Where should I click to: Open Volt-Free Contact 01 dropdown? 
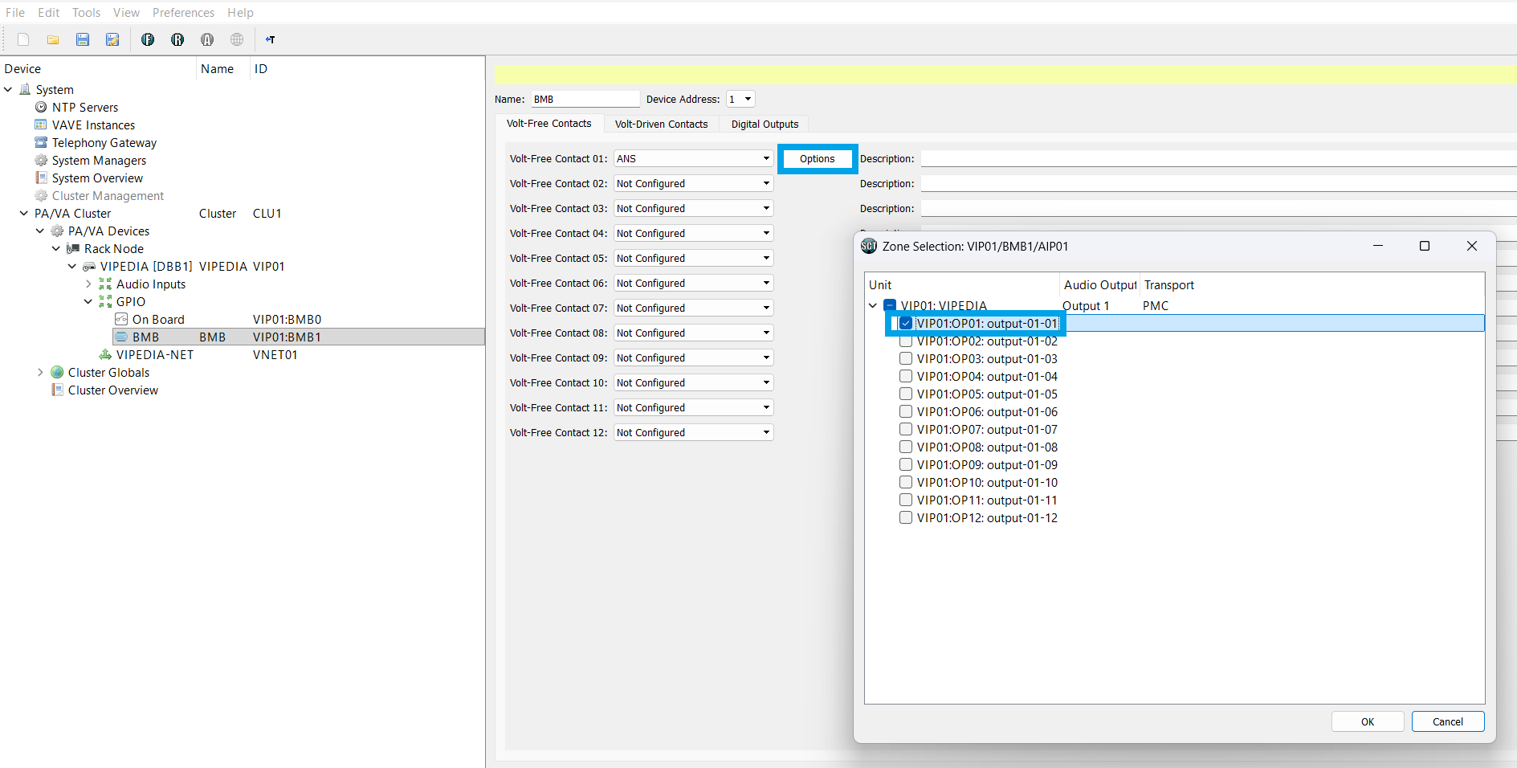[693, 158]
